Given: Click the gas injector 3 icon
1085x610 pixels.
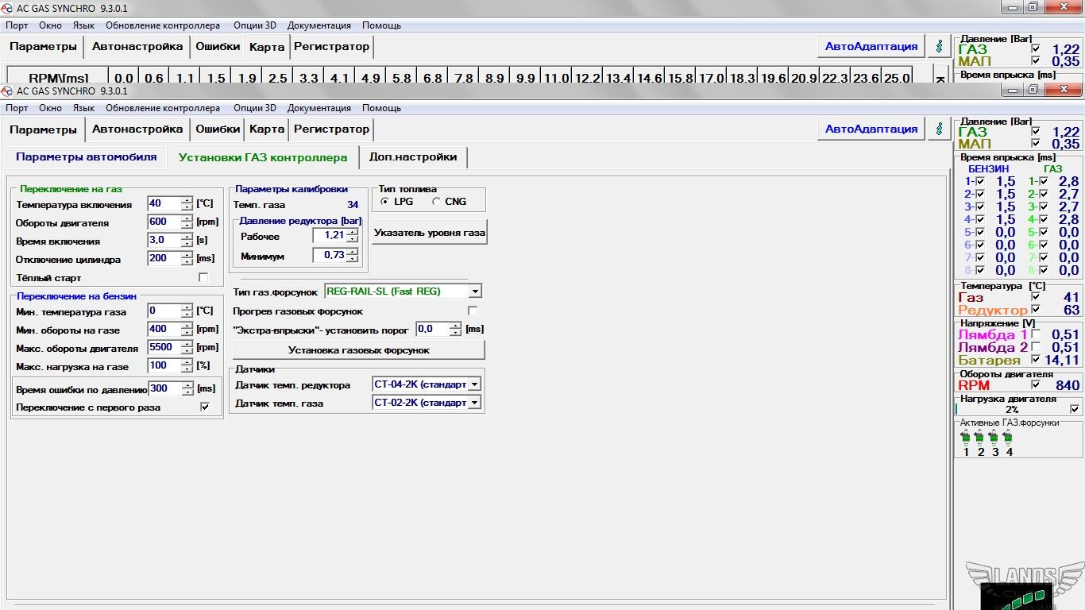Looking at the screenshot, I should 994,438.
